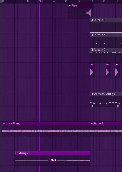Open the Pattern 7 clip menu icon
This screenshot has width=122, height=172.
tap(92, 50)
